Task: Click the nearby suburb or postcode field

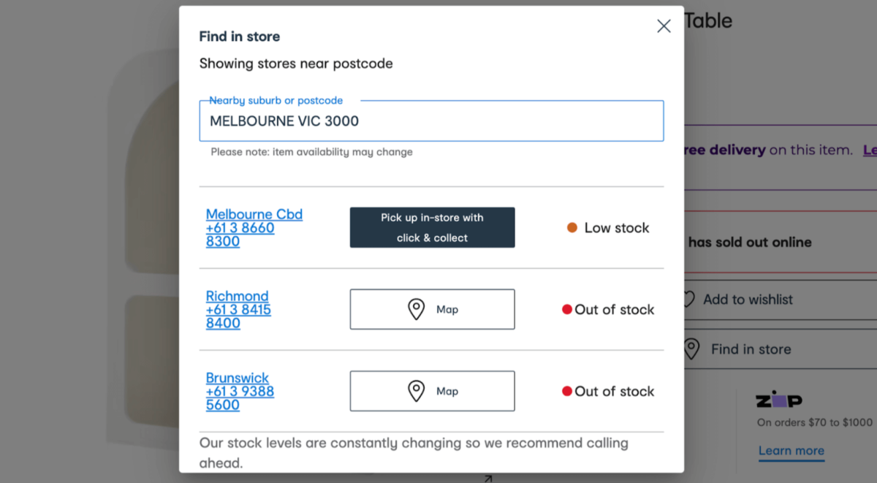Action: point(431,121)
